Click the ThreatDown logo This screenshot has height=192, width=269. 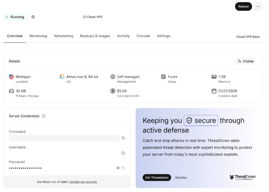(242, 177)
